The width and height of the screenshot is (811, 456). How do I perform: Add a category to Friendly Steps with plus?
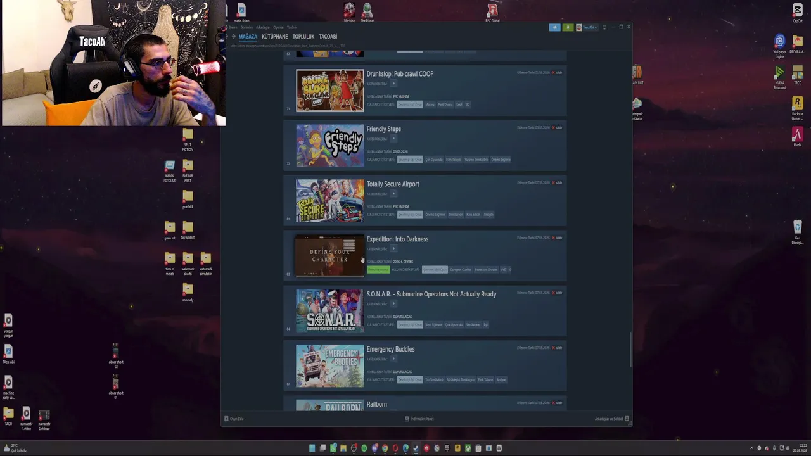pos(393,139)
